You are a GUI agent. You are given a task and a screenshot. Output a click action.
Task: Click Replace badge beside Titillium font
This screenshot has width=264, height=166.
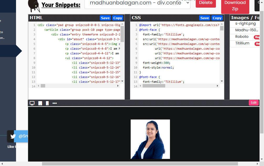257,44
